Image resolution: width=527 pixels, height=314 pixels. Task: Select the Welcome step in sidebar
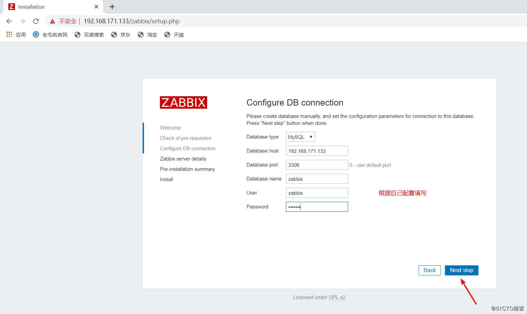coord(170,128)
